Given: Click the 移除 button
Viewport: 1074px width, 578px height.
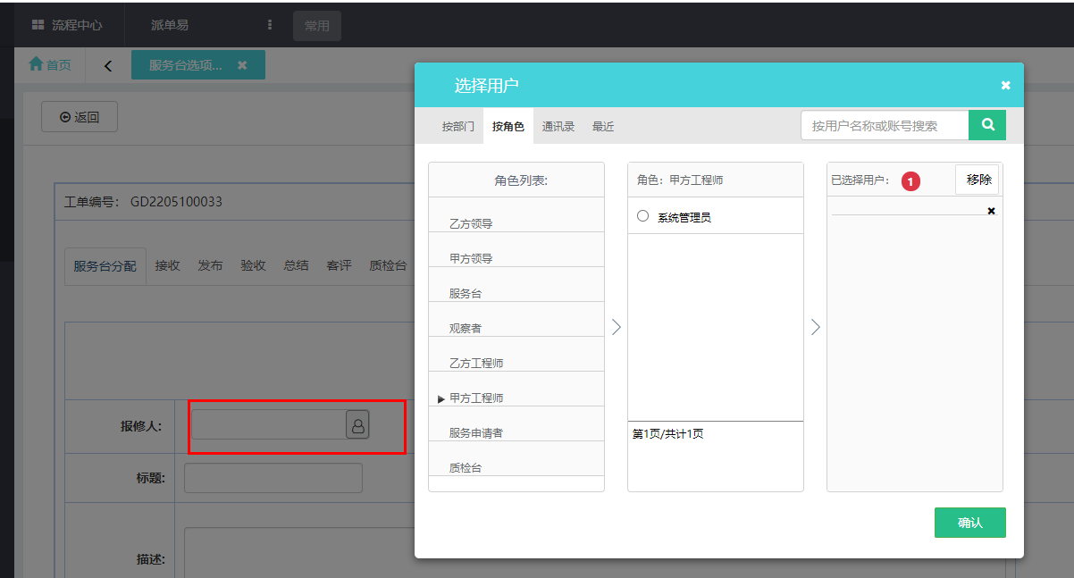Looking at the screenshot, I should coord(978,180).
